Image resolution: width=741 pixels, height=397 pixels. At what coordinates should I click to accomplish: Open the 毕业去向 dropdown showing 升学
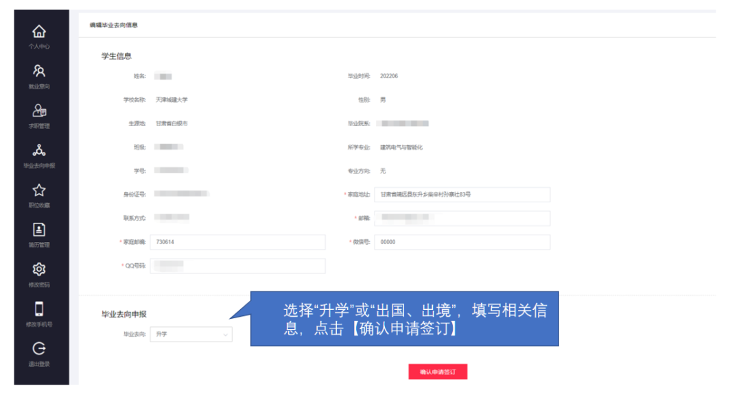(x=191, y=335)
